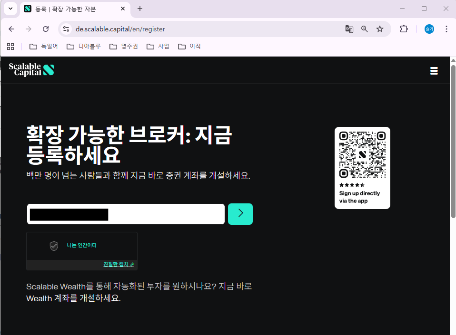
Task: Bookmark this page with star icon
Action: click(380, 29)
